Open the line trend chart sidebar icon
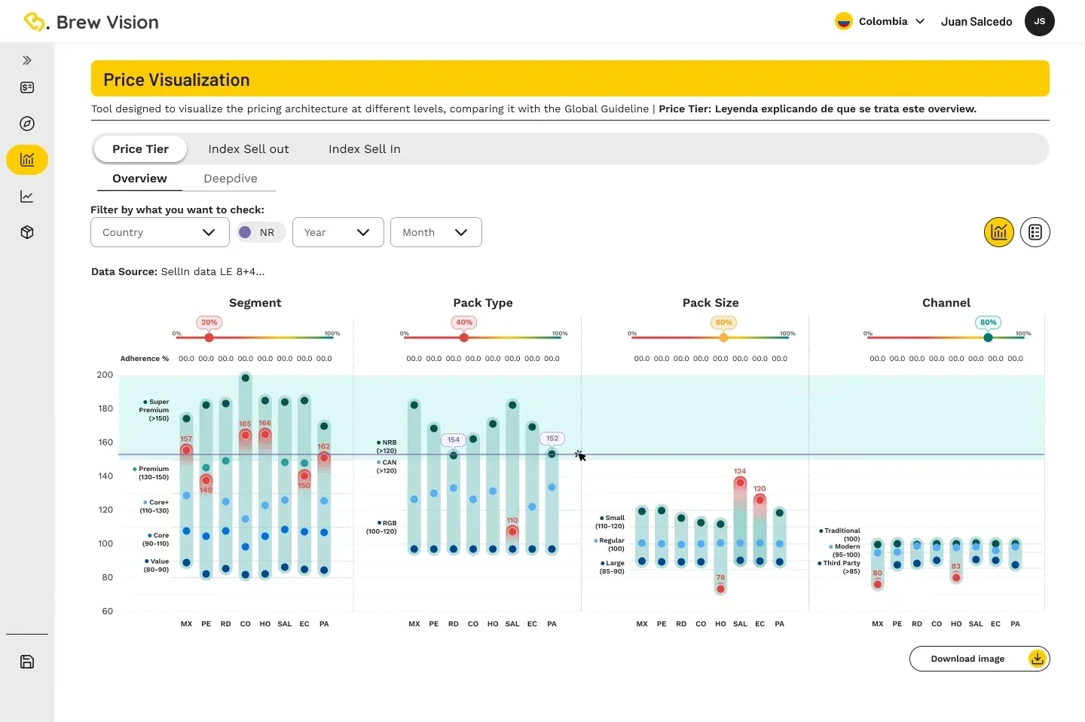This screenshot has width=1085, height=722. [x=27, y=197]
